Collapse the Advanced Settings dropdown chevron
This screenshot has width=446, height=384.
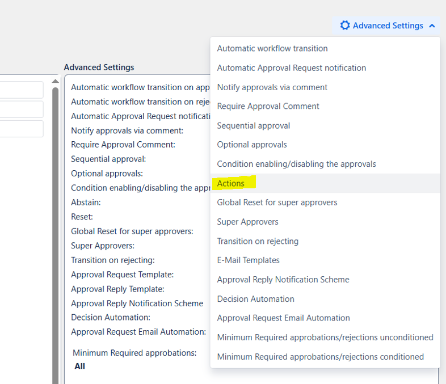click(432, 26)
